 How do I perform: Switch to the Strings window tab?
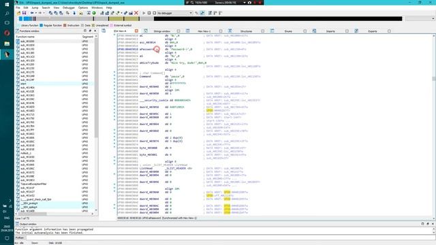tap(161, 31)
